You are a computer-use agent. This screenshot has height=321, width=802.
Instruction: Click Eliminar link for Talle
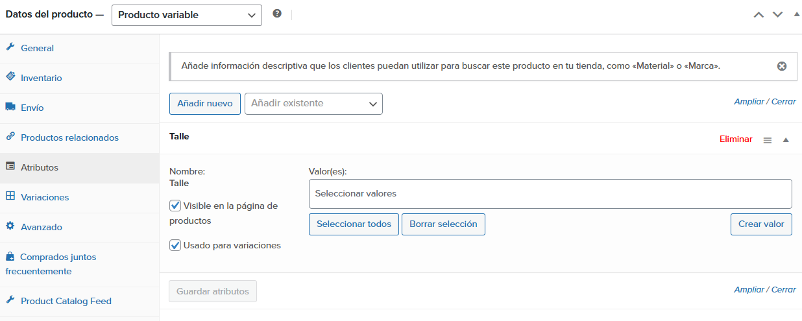coord(736,139)
